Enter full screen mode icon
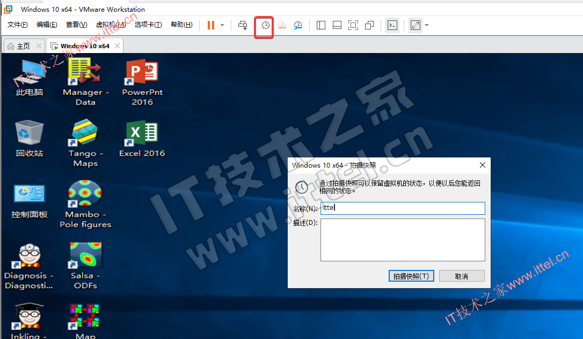583x339 pixels. click(x=353, y=25)
